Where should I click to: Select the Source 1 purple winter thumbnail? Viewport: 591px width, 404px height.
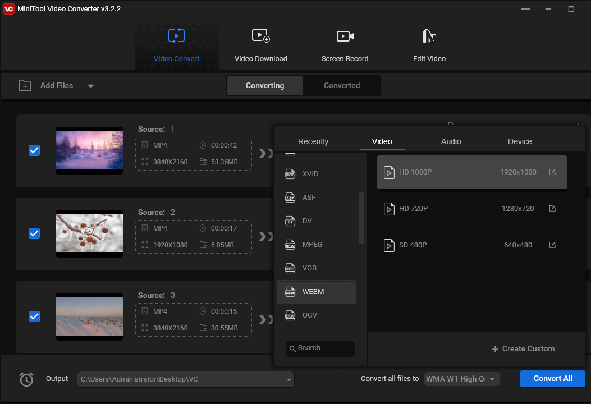89,150
